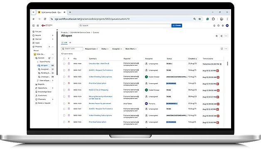Screen dimensions: 261x153
Task: Select the List view tab
Action: [x=64, y=43]
